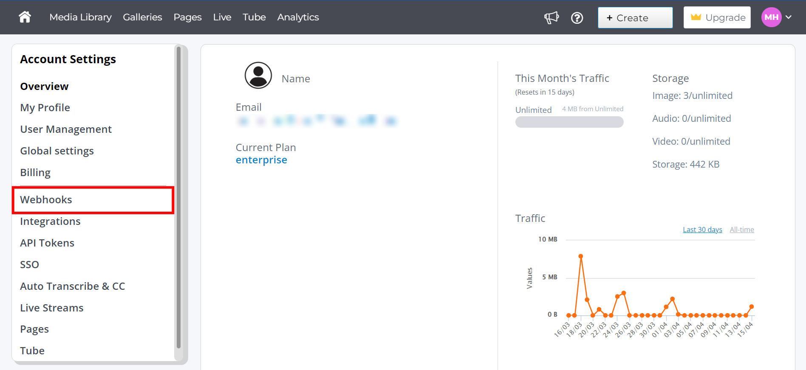806x370 pixels.
Task: Open the Tube menu in top bar
Action: (x=254, y=17)
